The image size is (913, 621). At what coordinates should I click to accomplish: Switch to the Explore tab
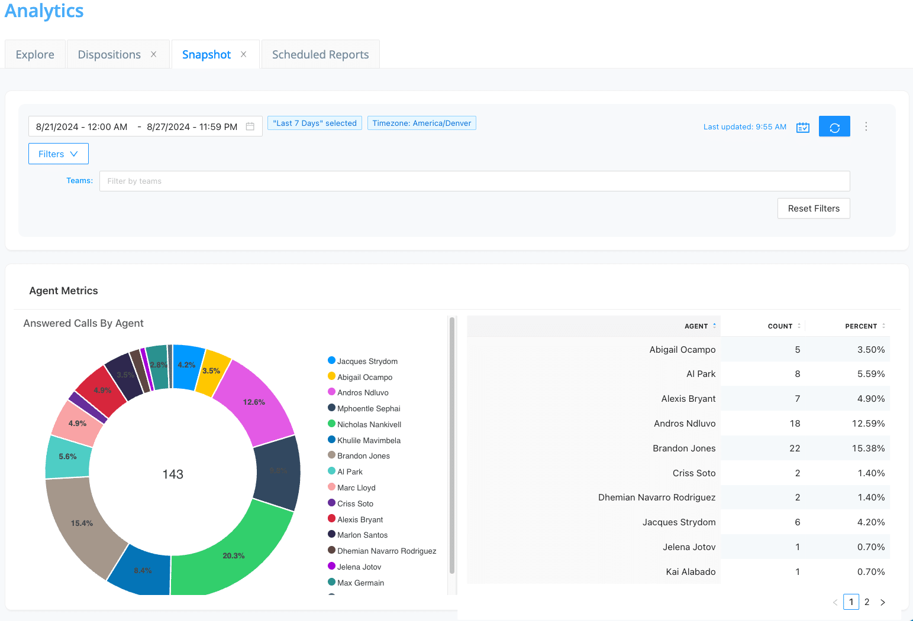coord(34,54)
